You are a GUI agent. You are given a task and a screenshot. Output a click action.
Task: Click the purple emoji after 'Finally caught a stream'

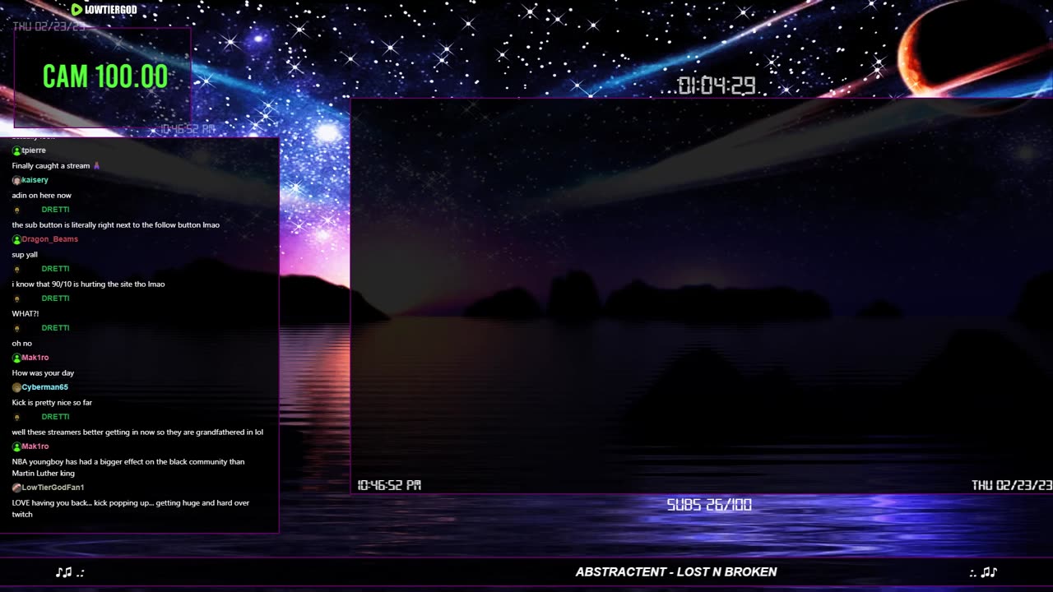pos(96,165)
